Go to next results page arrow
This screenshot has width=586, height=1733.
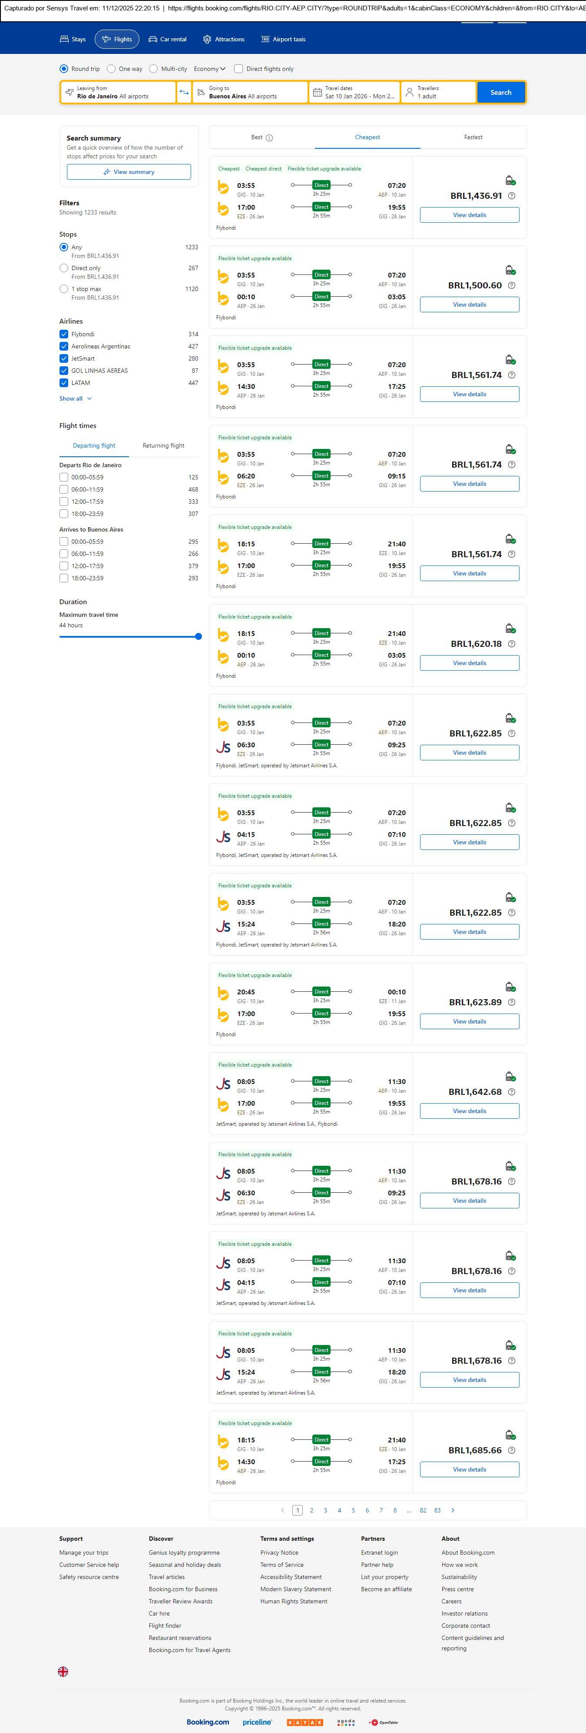click(453, 1510)
